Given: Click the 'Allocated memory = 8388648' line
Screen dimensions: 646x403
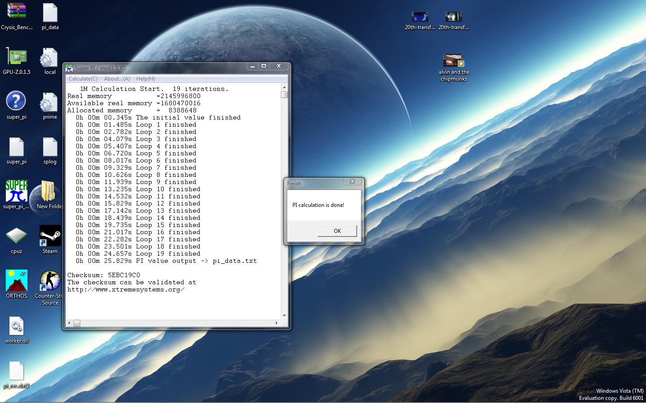Looking at the screenshot, I should point(132,111).
